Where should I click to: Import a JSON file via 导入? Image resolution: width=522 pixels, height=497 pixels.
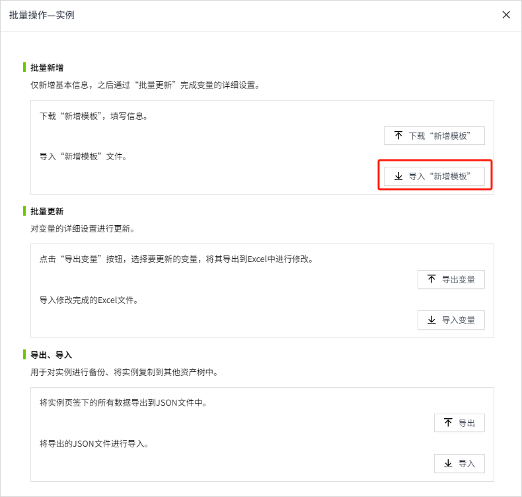tap(459, 463)
